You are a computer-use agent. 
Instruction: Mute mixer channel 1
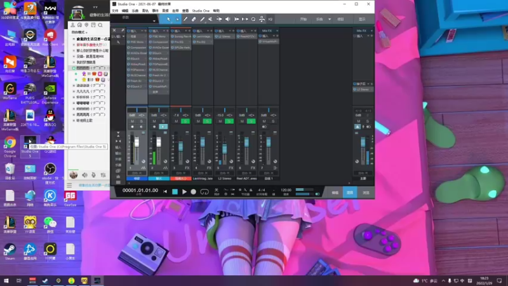pyautogui.click(x=132, y=121)
